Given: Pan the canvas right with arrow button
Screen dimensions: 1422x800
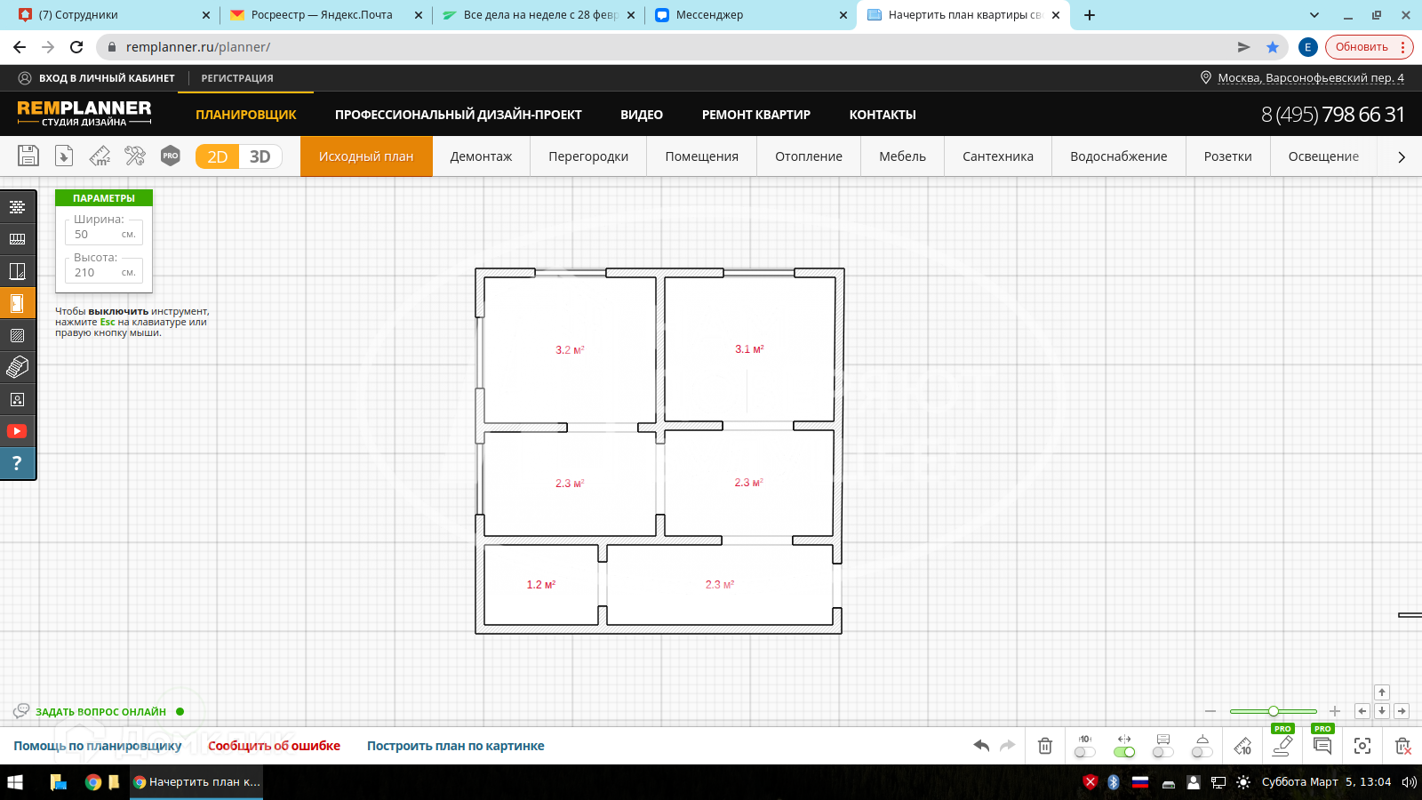Looking at the screenshot, I should 1402,711.
